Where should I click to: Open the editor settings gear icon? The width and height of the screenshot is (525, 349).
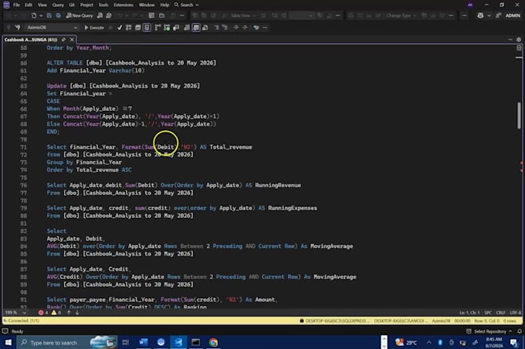519,39
